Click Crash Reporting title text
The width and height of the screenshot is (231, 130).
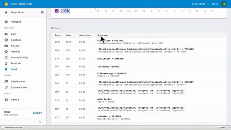[21, 4]
